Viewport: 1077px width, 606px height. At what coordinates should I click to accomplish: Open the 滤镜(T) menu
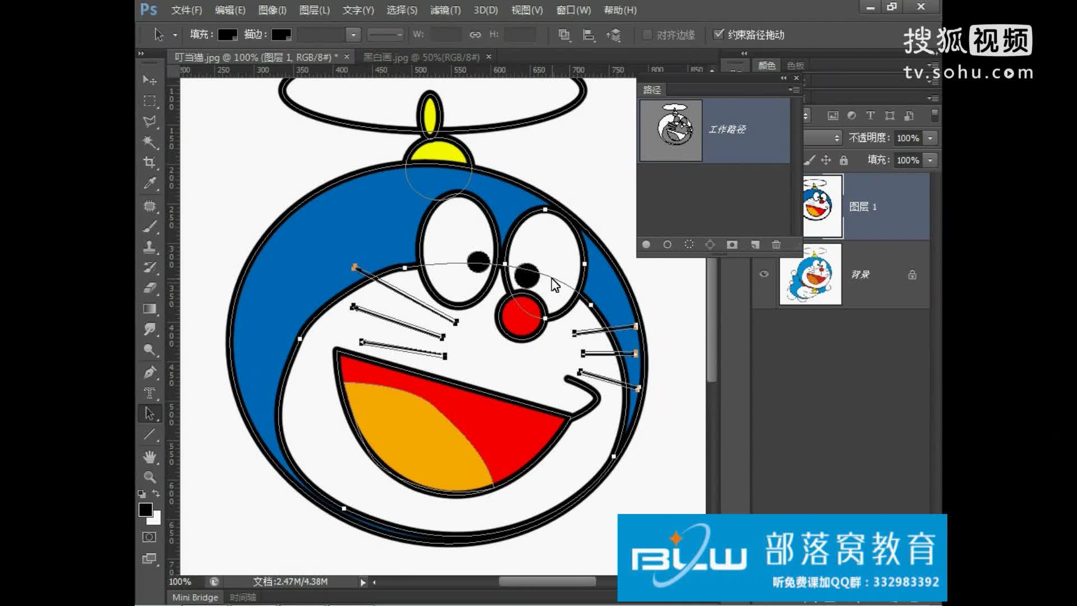click(x=445, y=10)
